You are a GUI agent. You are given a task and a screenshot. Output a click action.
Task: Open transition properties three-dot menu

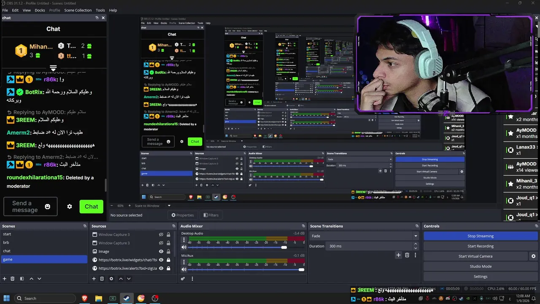tap(416, 255)
